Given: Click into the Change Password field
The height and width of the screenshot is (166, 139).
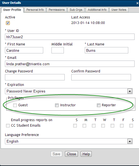Looking at the screenshot, I should coord(35,77).
